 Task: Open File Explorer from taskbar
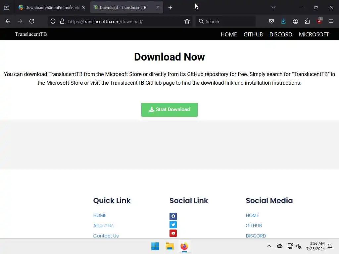pyautogui.click(x=170, y=246)
